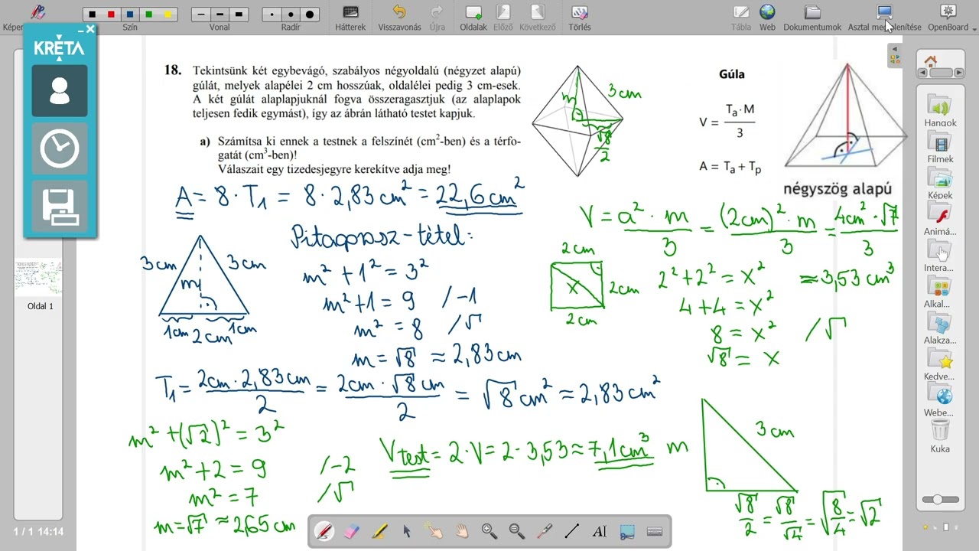Click the KRÉTA save icon
The width and height of the screenshot is (979, 551).
coord(60,207)
